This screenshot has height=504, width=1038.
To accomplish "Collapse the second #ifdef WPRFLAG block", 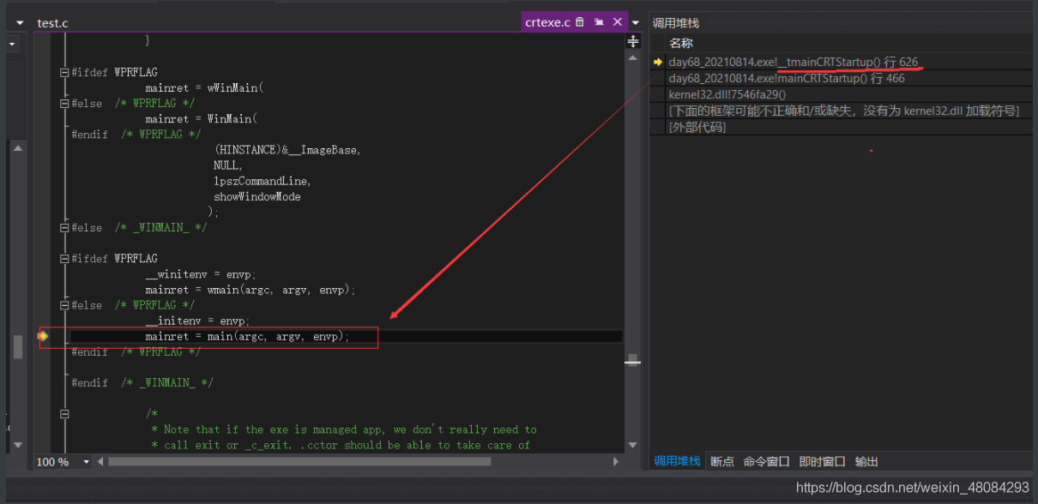I will click(x=64, y=259).
